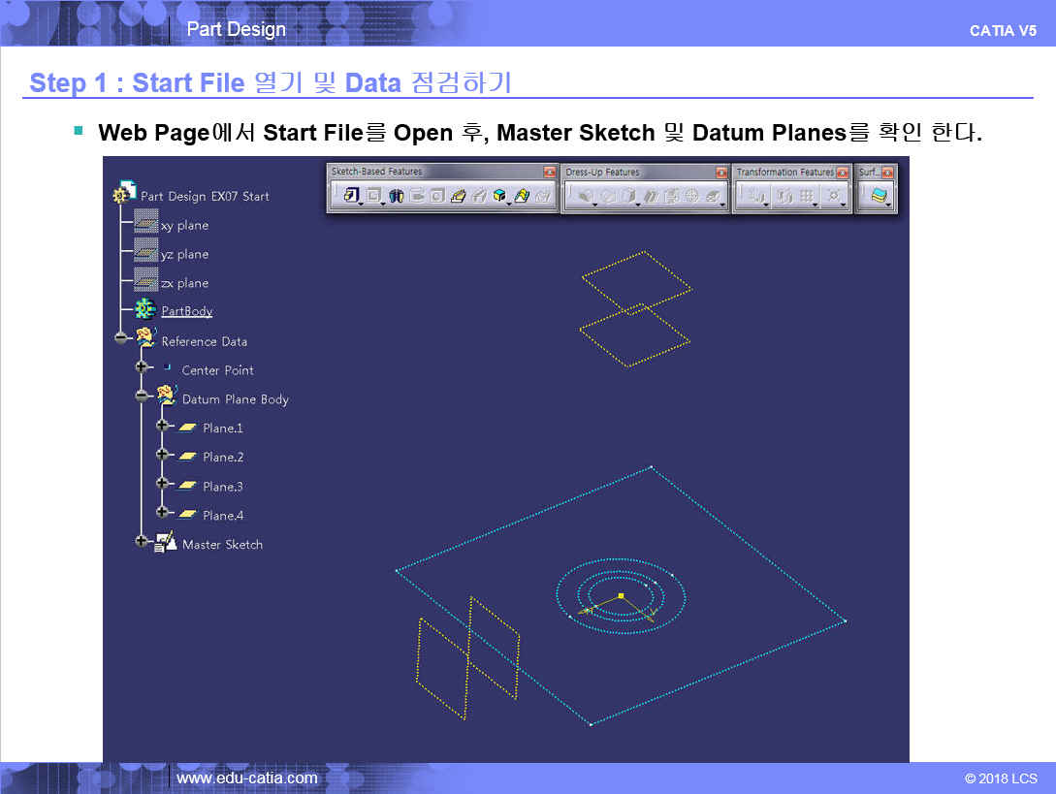Select the Pad tool icon
The image size is (1056, 794).
349,196
